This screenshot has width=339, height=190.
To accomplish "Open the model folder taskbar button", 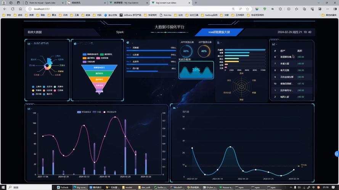I will pyautogui.click(x=127, y=187).
